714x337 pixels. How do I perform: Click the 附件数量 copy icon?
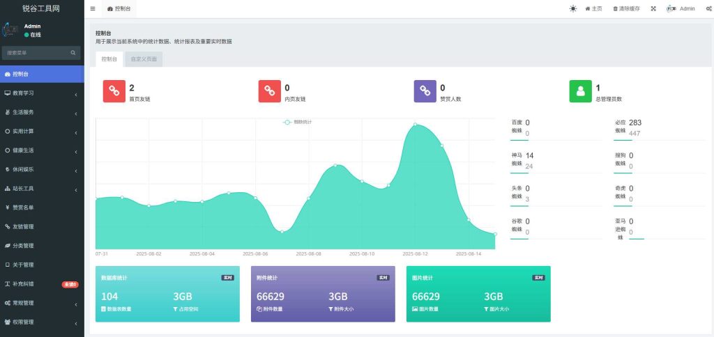(259, 309)
